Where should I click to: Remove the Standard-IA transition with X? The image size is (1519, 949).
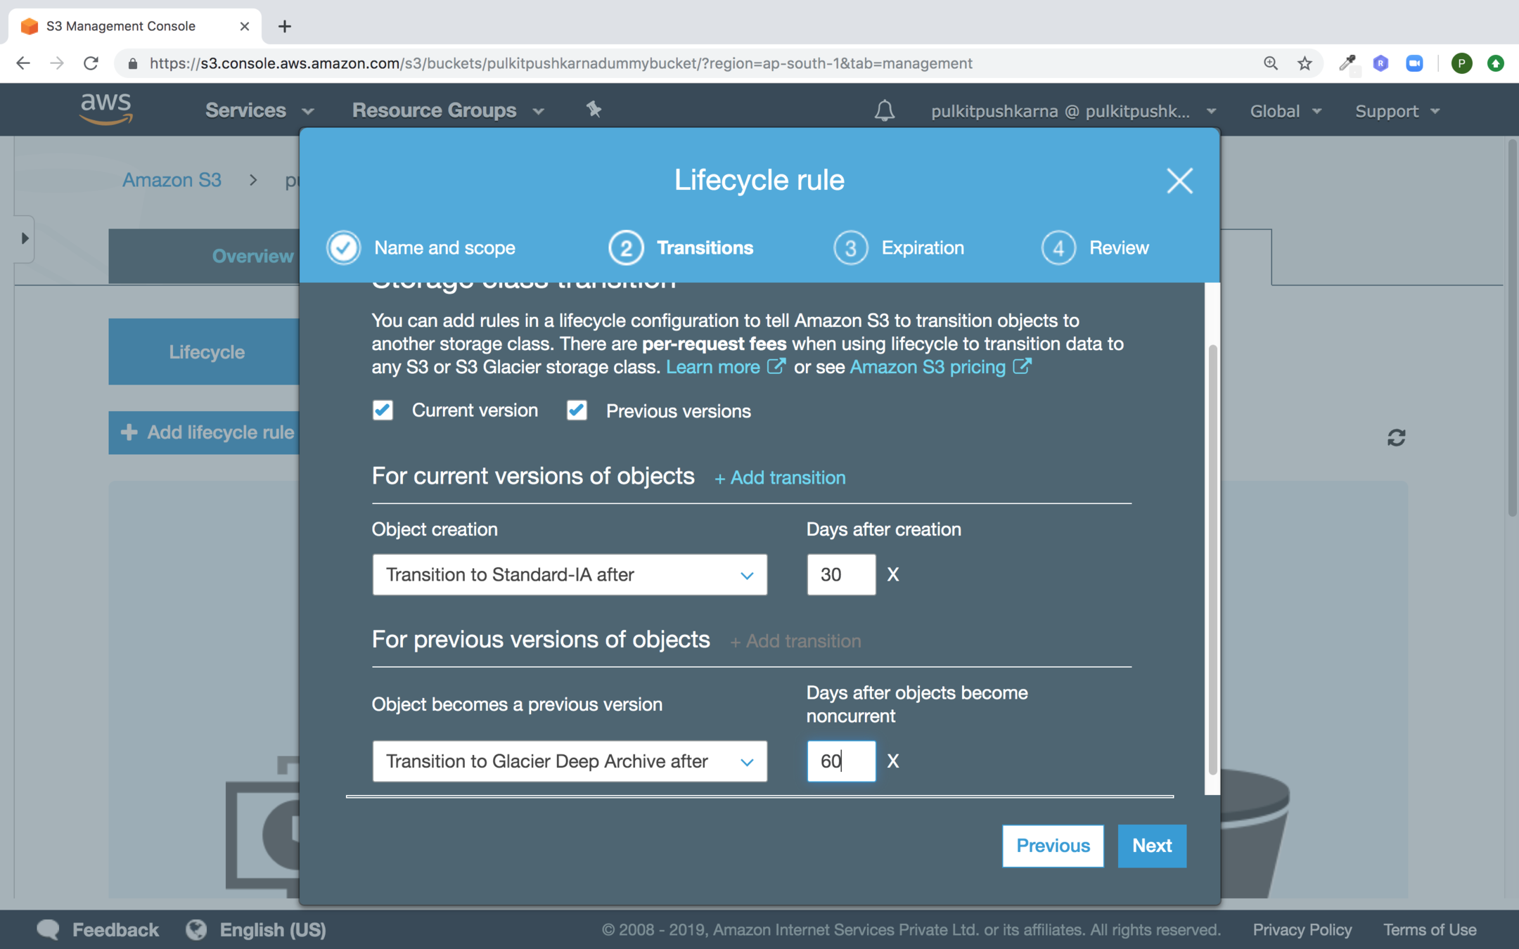[893, 575]
